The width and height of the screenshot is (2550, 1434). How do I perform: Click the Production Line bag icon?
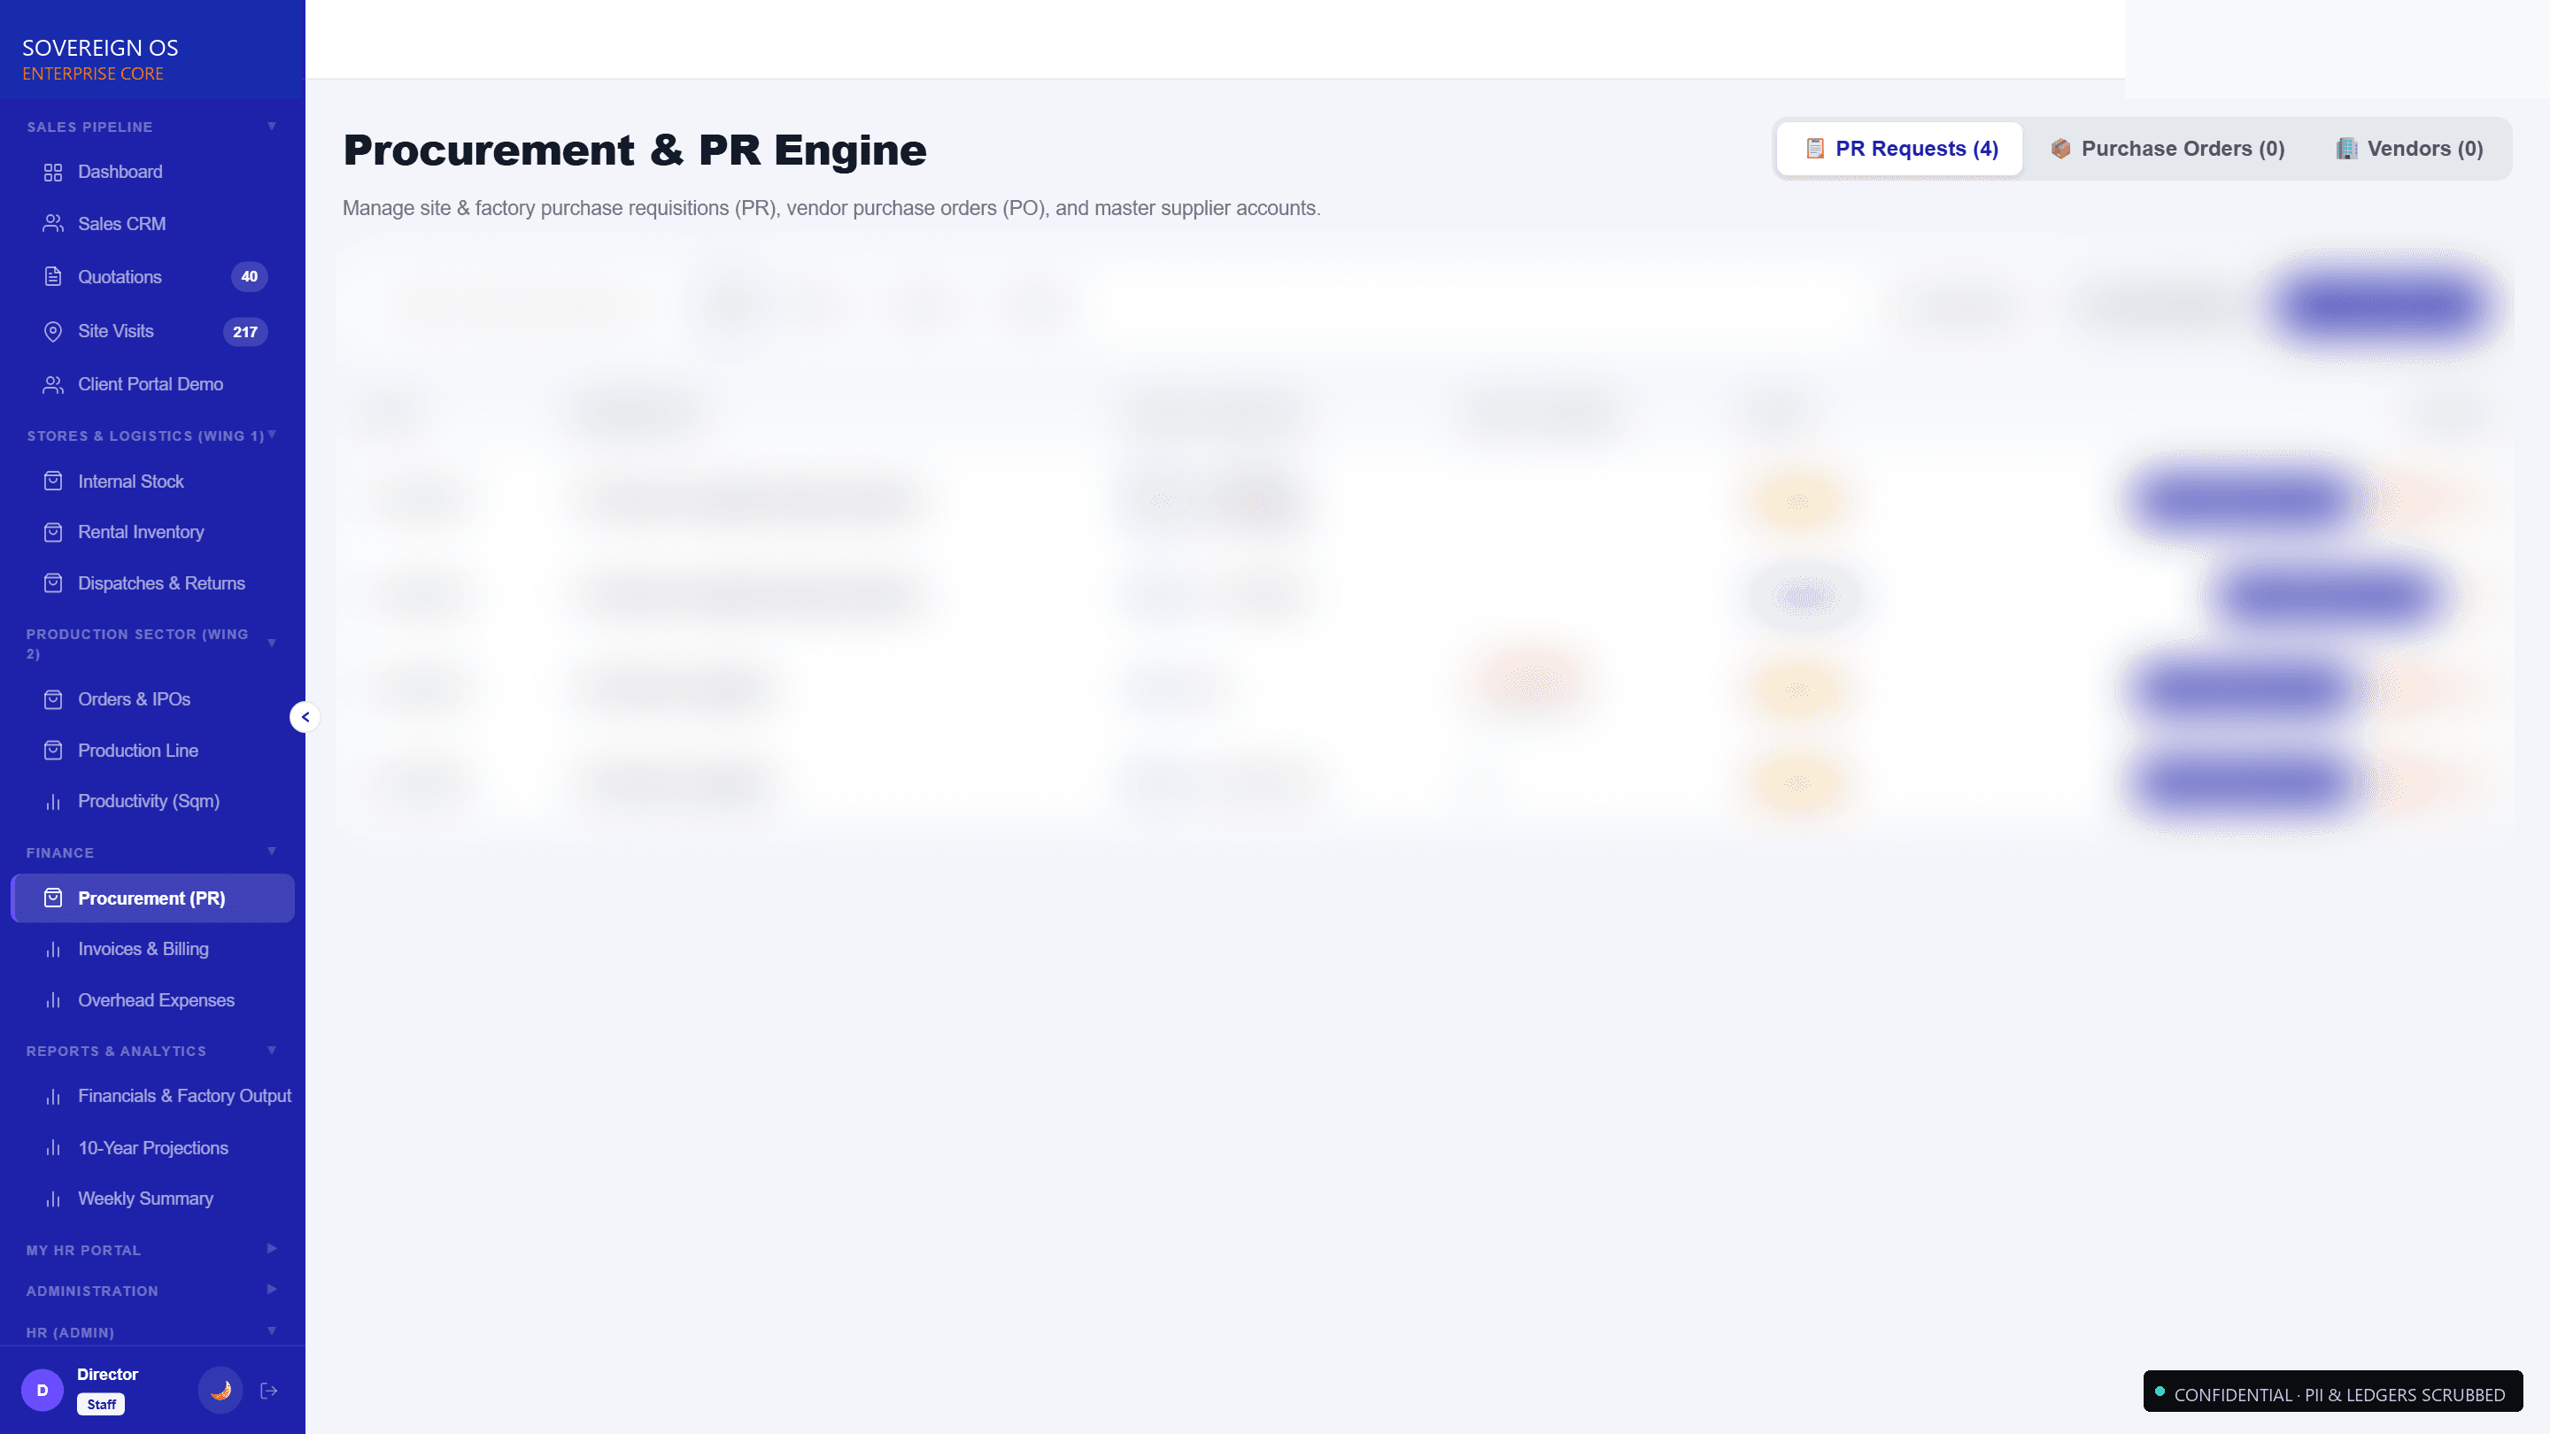(53, 750)
